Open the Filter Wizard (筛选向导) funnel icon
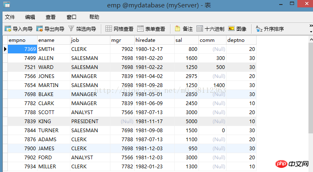 [x=71, y=29]
